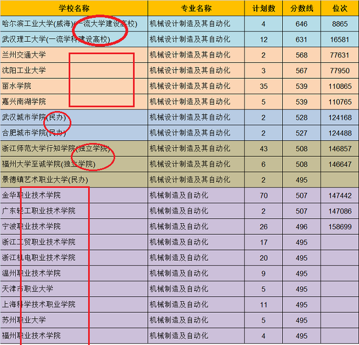Screen dimensions: 359x345
Task: Click the score value 527
Action: pos(302,133)
